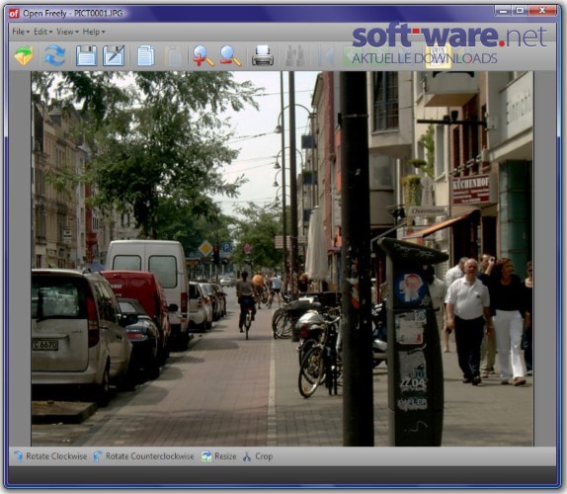Open the File menu
The height and width of the screenshot is (494, 567).
tap(21, 32)
